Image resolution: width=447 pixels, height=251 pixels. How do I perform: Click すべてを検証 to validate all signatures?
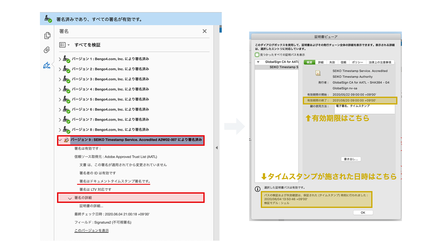(x=87, y=45)
